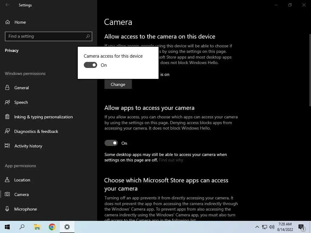Click the Inking & typing clipboard icon

click(7, 117)
